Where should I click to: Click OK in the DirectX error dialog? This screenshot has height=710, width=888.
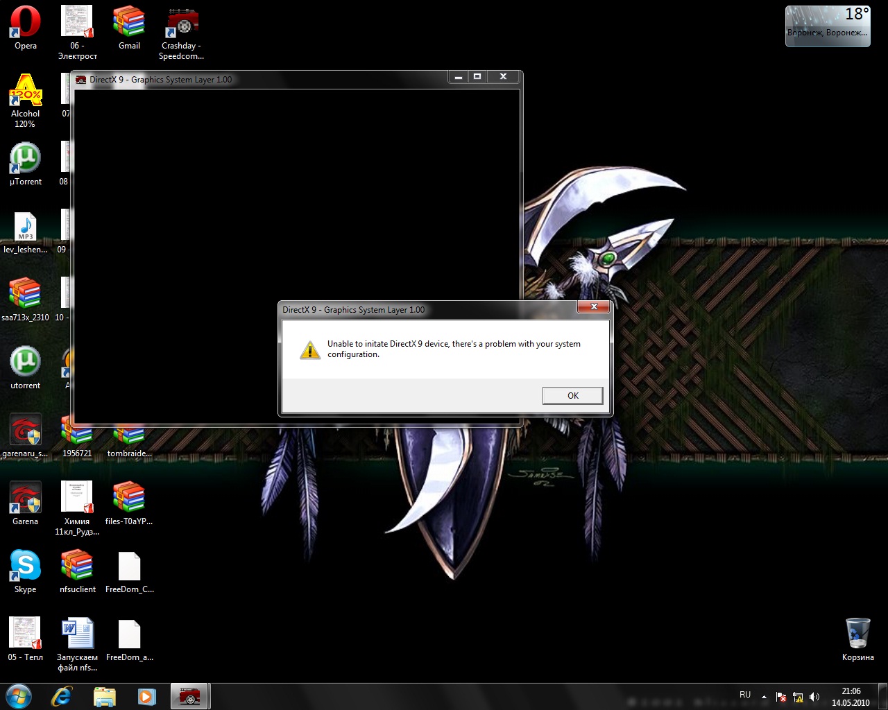coord(572,395)
